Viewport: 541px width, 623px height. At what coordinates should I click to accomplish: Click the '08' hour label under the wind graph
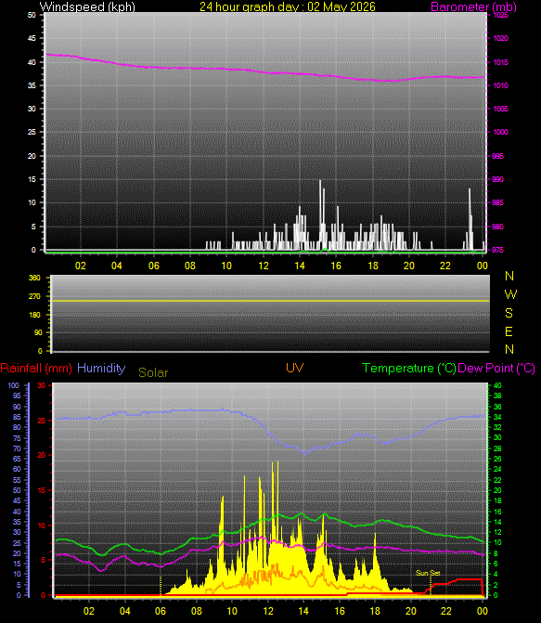[190, 266]
